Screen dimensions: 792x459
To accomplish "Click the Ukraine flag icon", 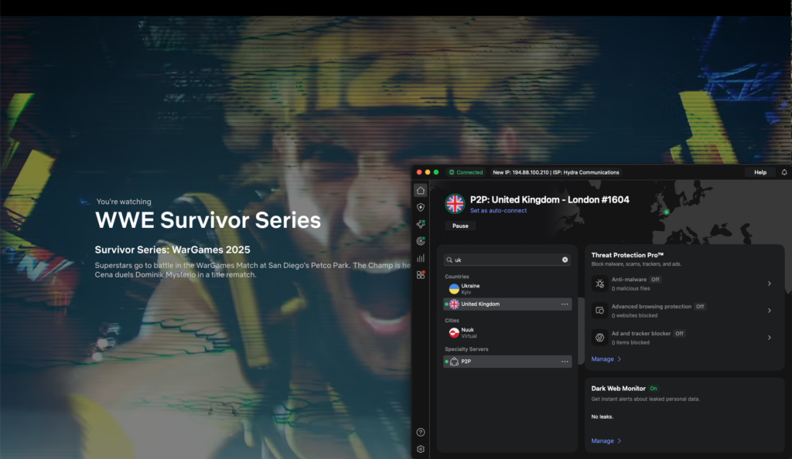I will 454,289.
